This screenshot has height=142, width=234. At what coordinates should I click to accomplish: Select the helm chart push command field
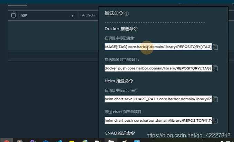(x=158, y=120)
